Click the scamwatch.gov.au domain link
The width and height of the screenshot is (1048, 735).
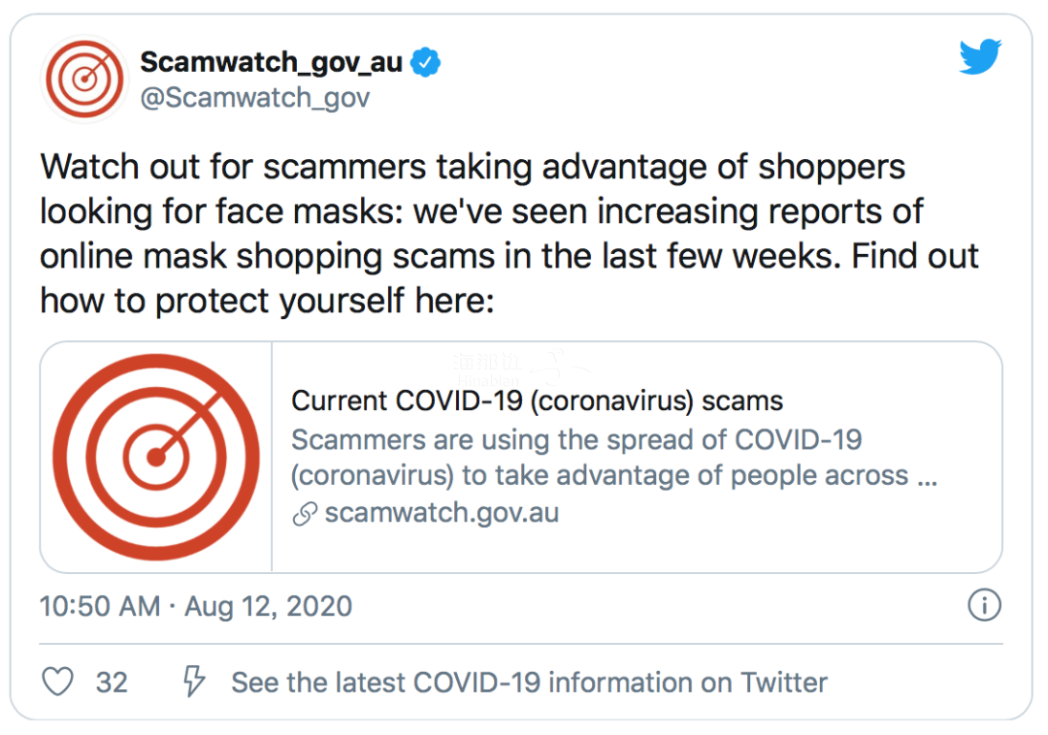[442, 513]
